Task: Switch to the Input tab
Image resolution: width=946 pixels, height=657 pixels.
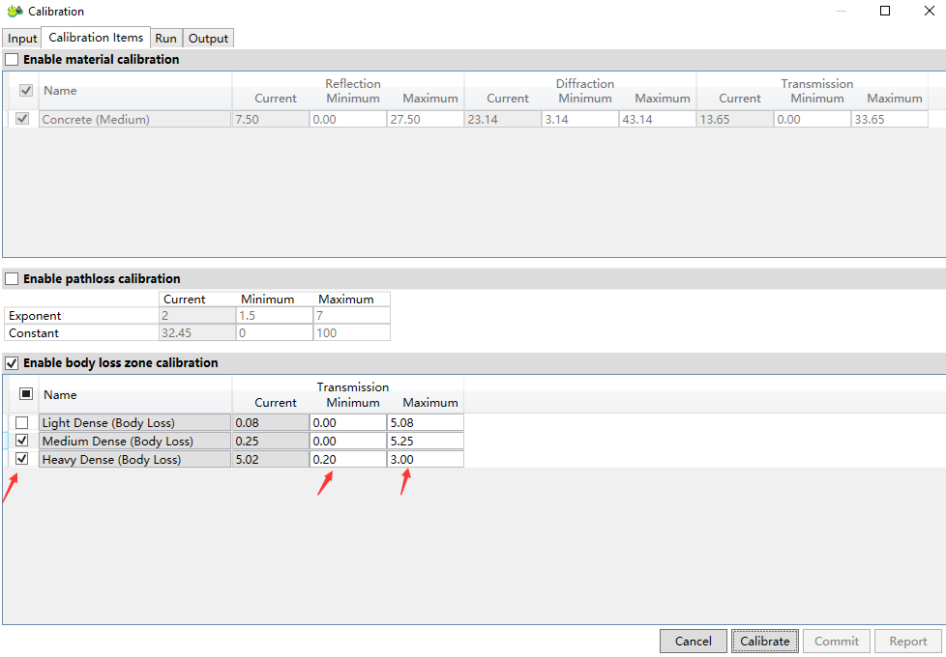Action: [x=22, y=39]
